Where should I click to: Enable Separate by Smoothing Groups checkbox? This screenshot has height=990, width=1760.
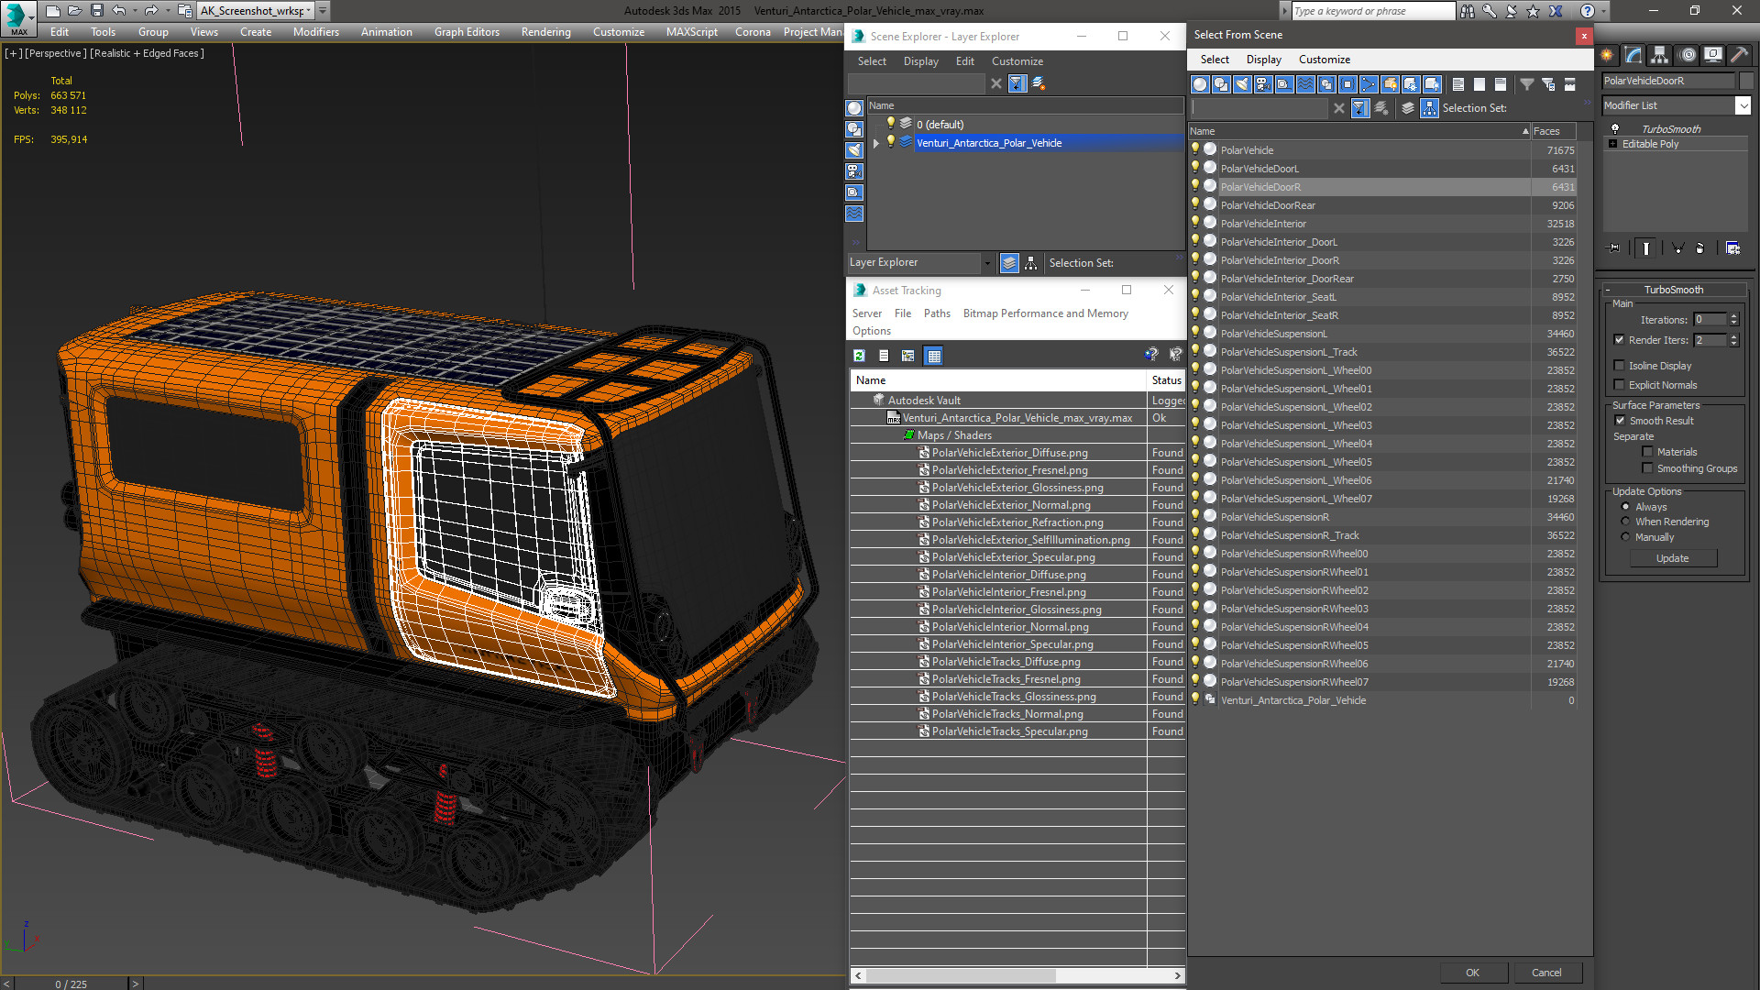[x=1647, y=468]
